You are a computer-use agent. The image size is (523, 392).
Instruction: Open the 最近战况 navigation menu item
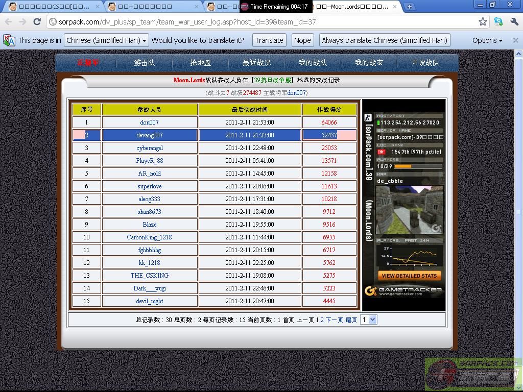point(256,63)
